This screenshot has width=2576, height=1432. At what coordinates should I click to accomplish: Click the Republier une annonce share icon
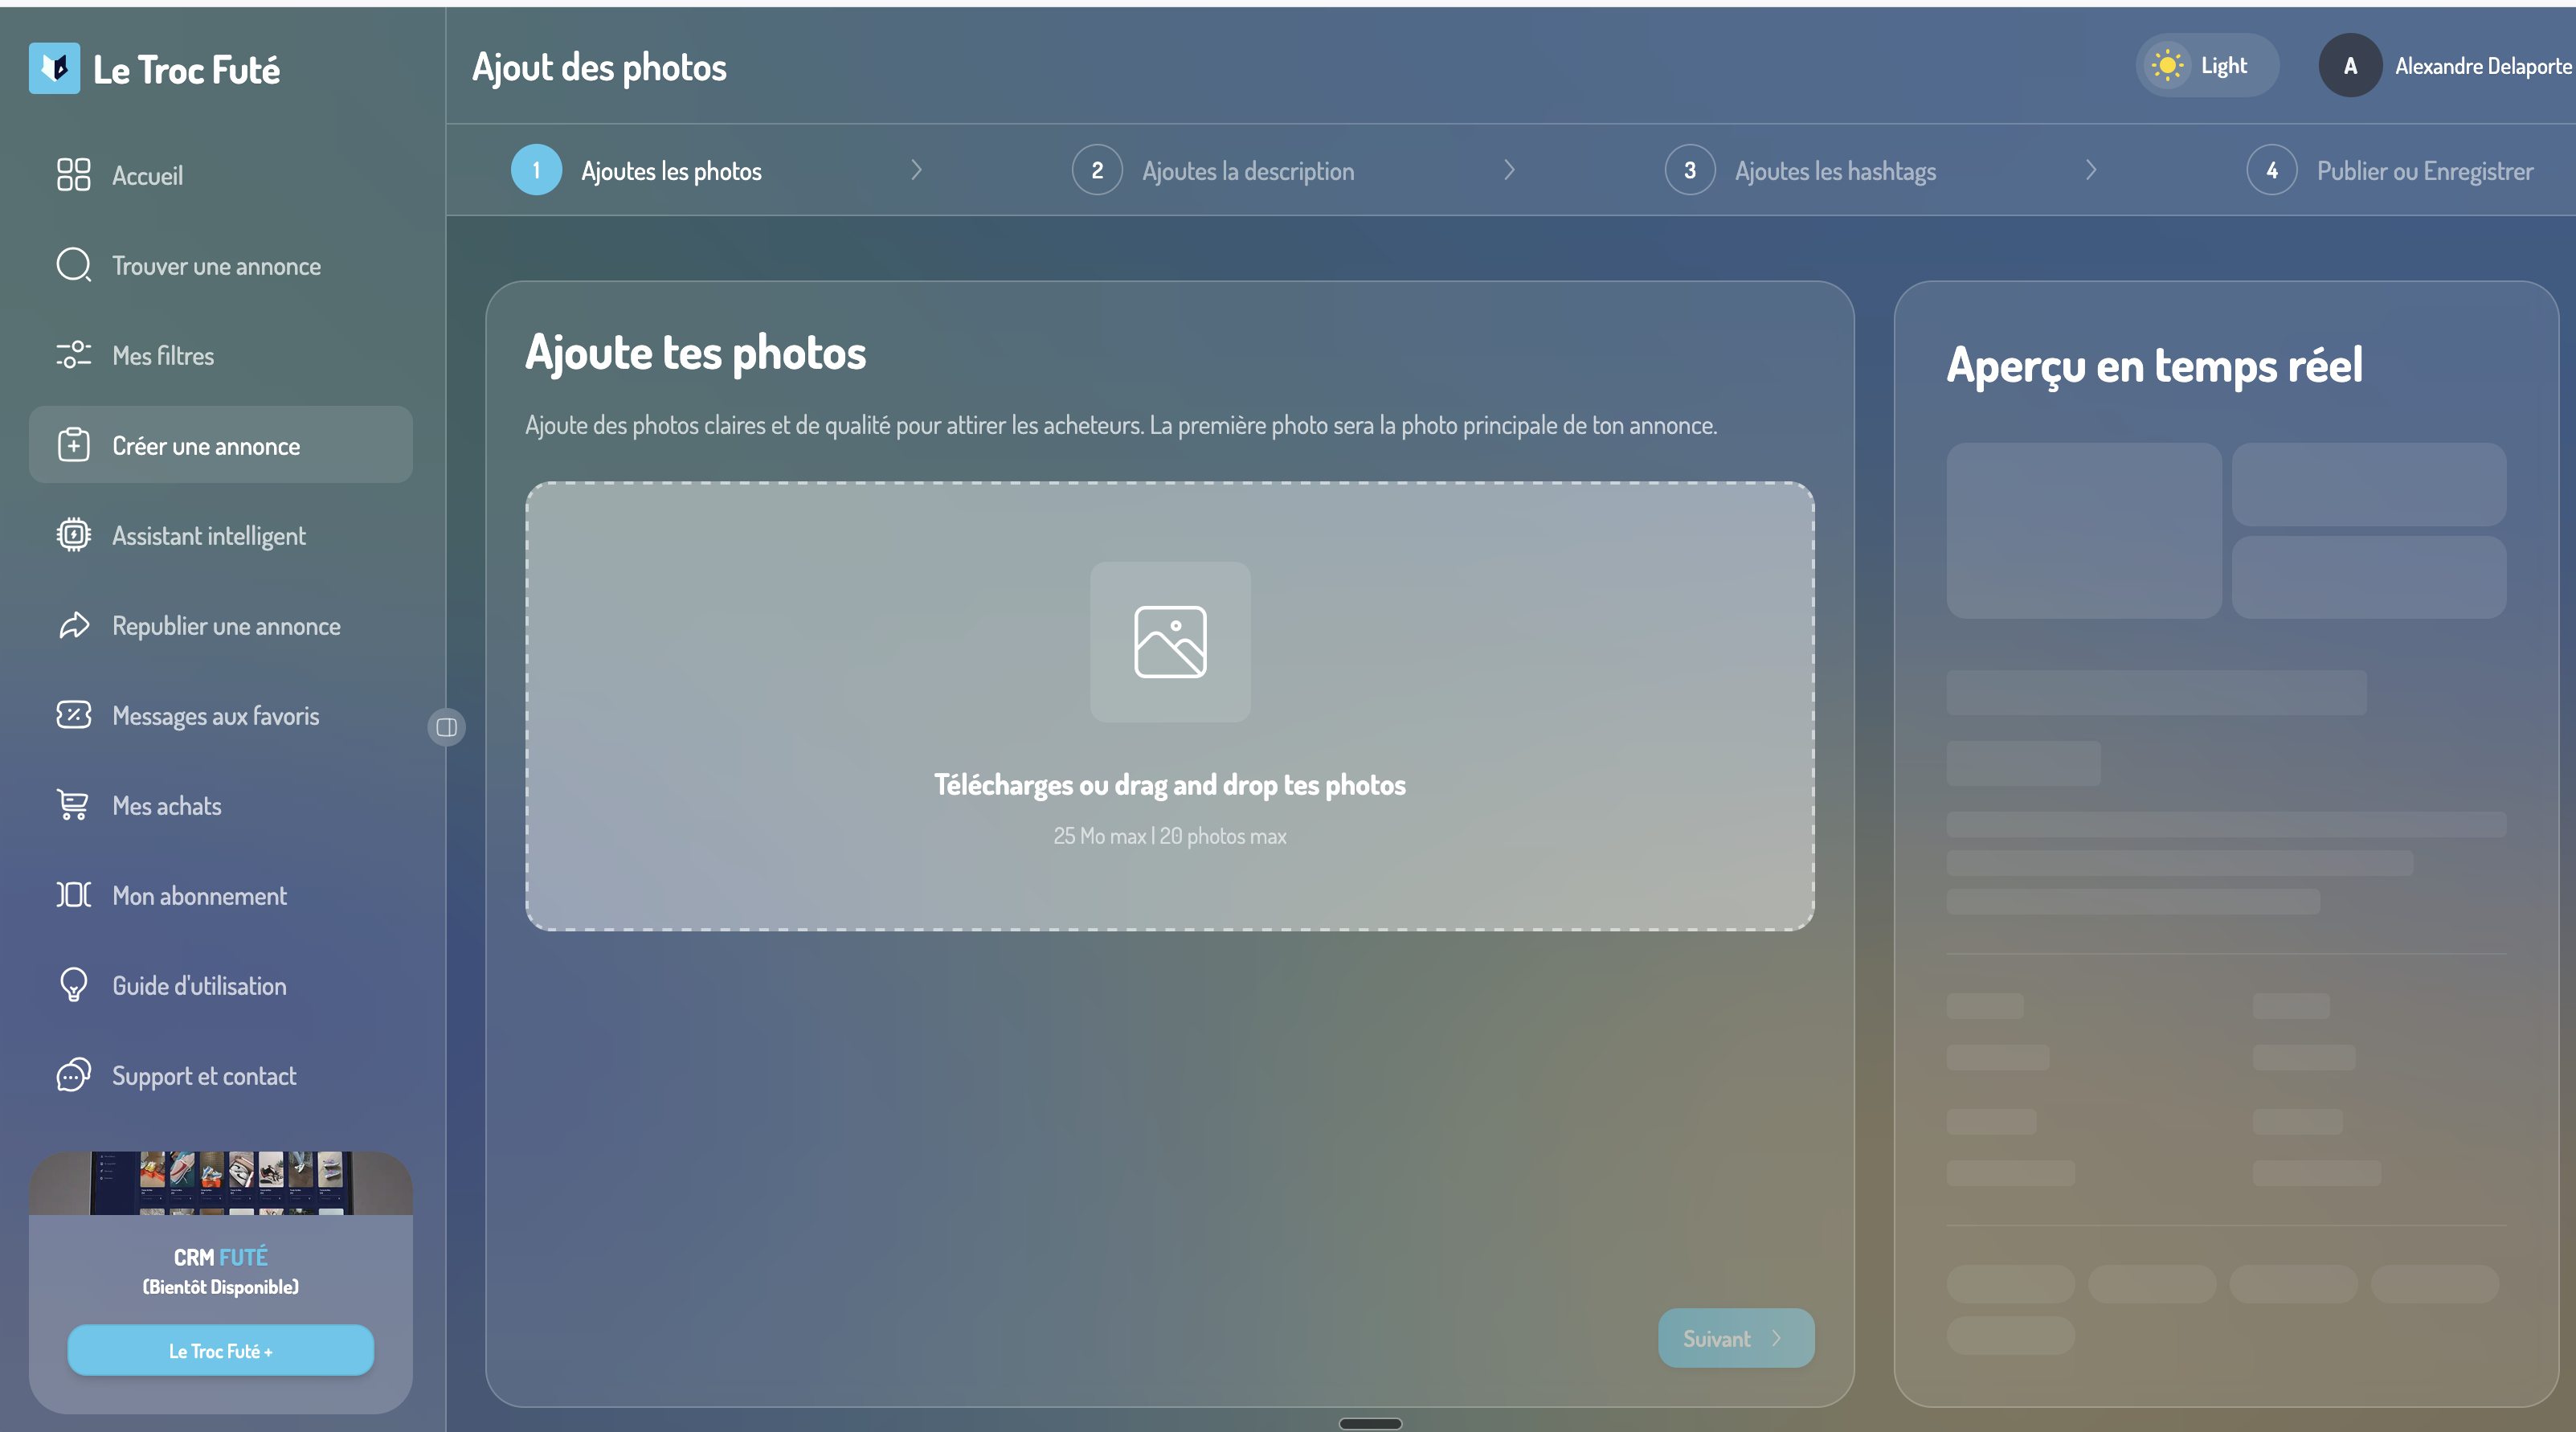74,625
